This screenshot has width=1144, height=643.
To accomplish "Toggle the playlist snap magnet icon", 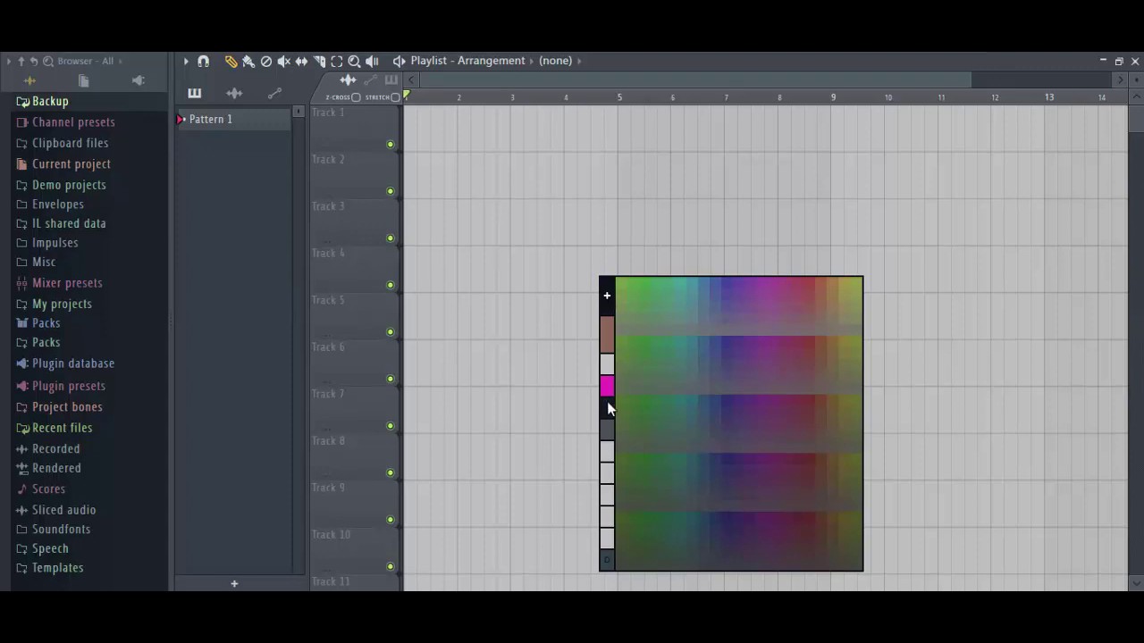I will [x=203, y=61].
